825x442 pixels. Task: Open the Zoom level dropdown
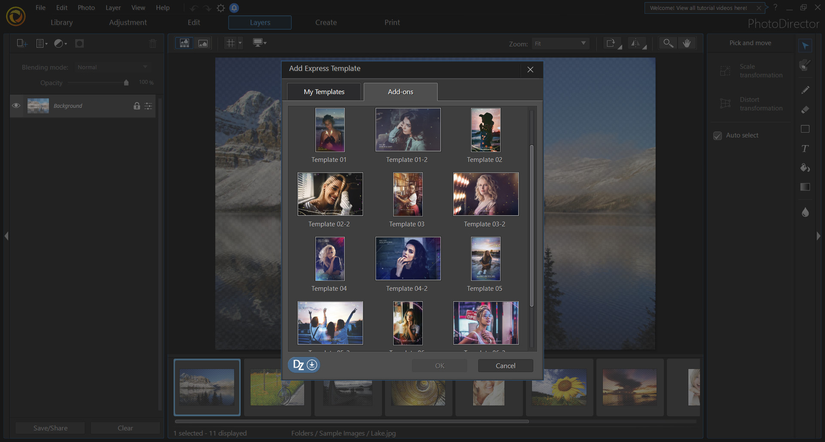(x=560, y=43)
